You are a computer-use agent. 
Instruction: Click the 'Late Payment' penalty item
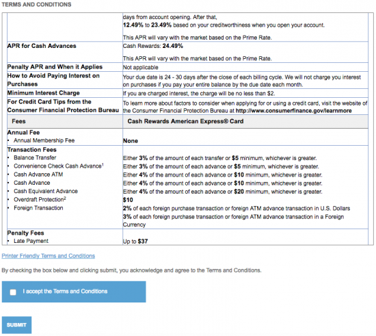pyautogui.click(x=31, y=241)
